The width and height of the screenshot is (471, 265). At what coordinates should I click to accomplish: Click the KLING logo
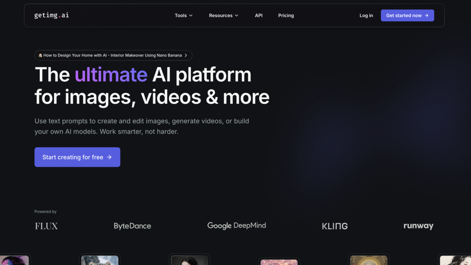(335, 226)
